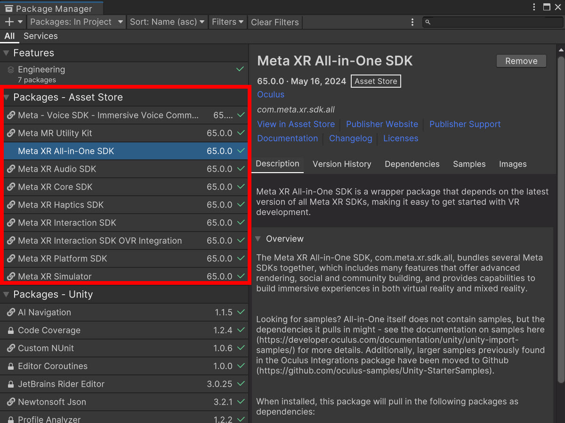Open the Publisher Website link
Viewport: 565px width, 423px height.
(382, 124)
